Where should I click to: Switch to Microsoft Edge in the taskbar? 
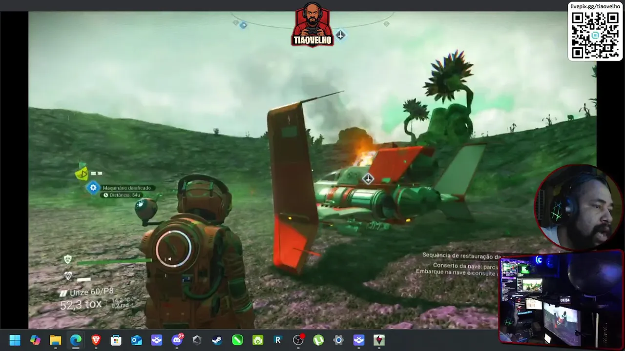tap(76, 340)
